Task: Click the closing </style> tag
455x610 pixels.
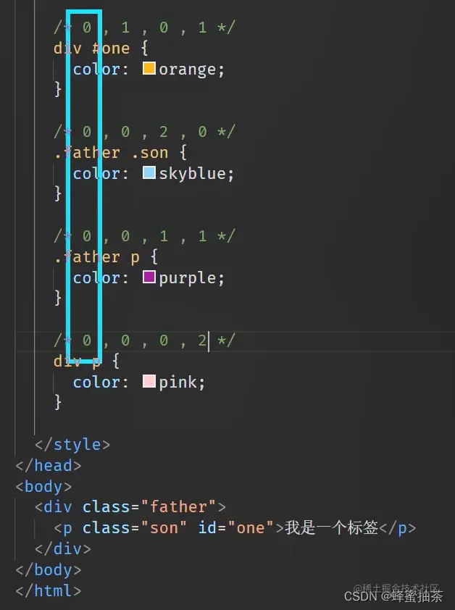Action: (x=72, y=444)
